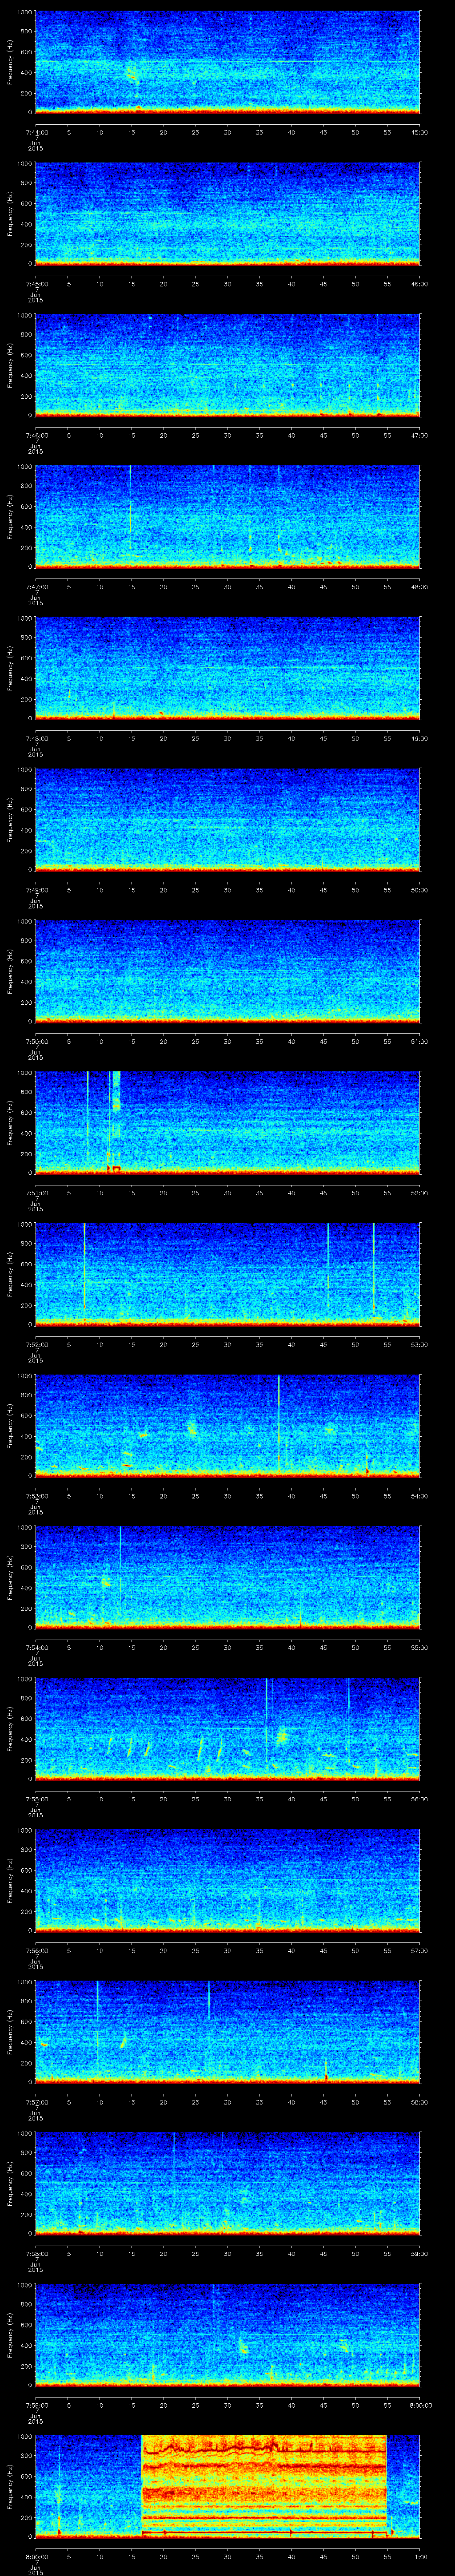Click the 52:00 end time label

tap(420, 1193)
